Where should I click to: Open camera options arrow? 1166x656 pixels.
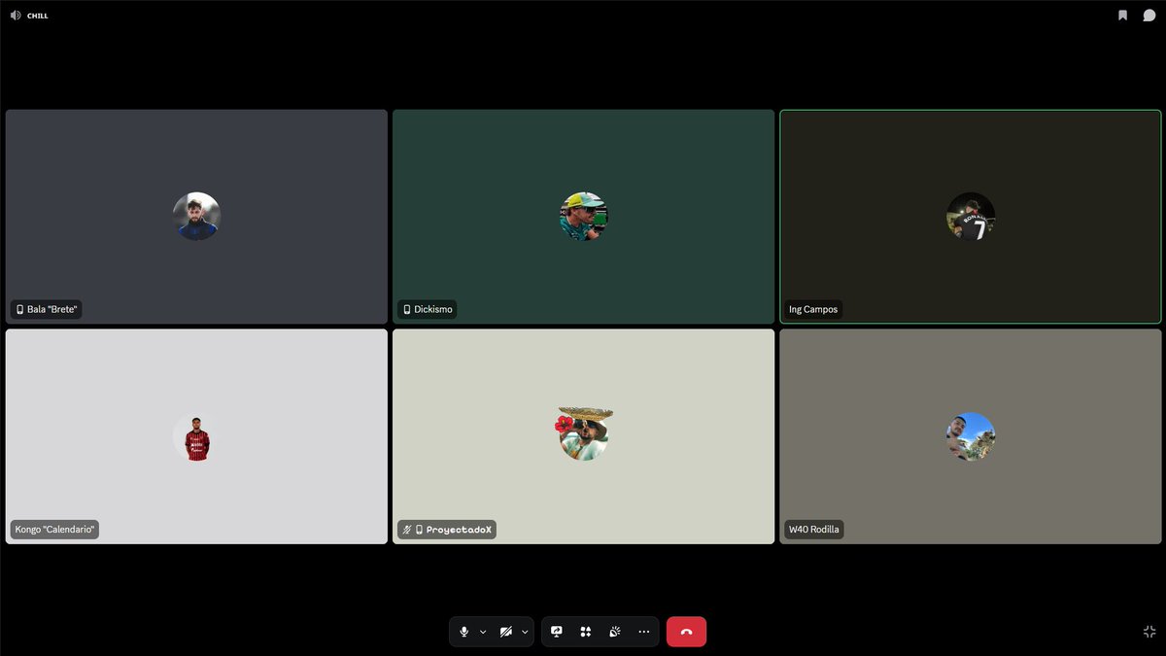click(525, 632)
